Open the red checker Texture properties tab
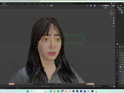The height and width of the screenshot is (93, 124). tap(117, 81)
